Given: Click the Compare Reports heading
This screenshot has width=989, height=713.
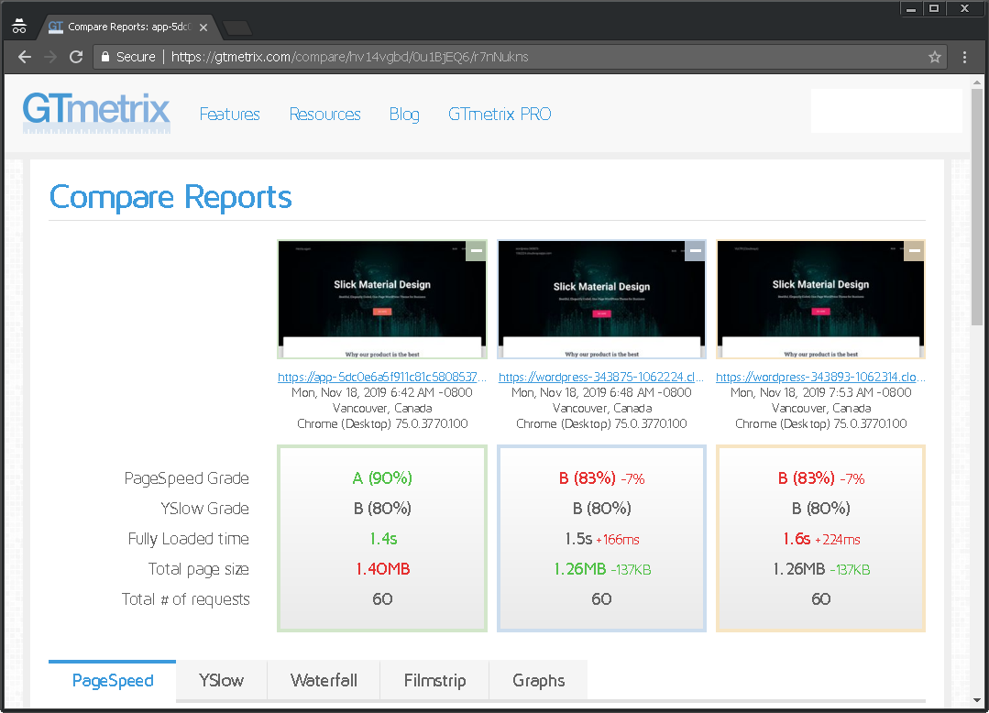Looking at the screenshot, I should [x=170, y=197].
